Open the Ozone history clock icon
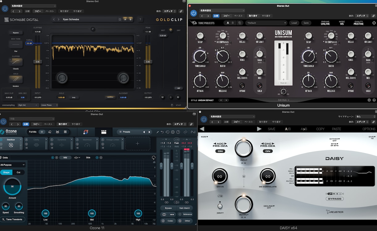 [167, 132]
